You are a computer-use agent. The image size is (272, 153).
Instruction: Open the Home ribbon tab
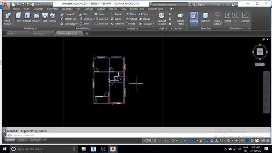(x=16, y=9)
